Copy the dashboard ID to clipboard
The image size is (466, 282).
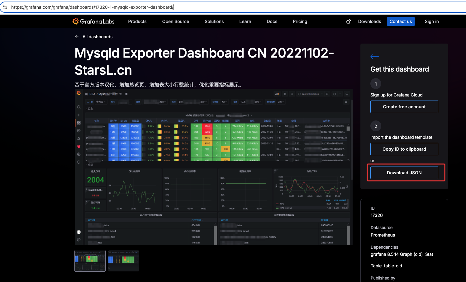click(404, 149)
